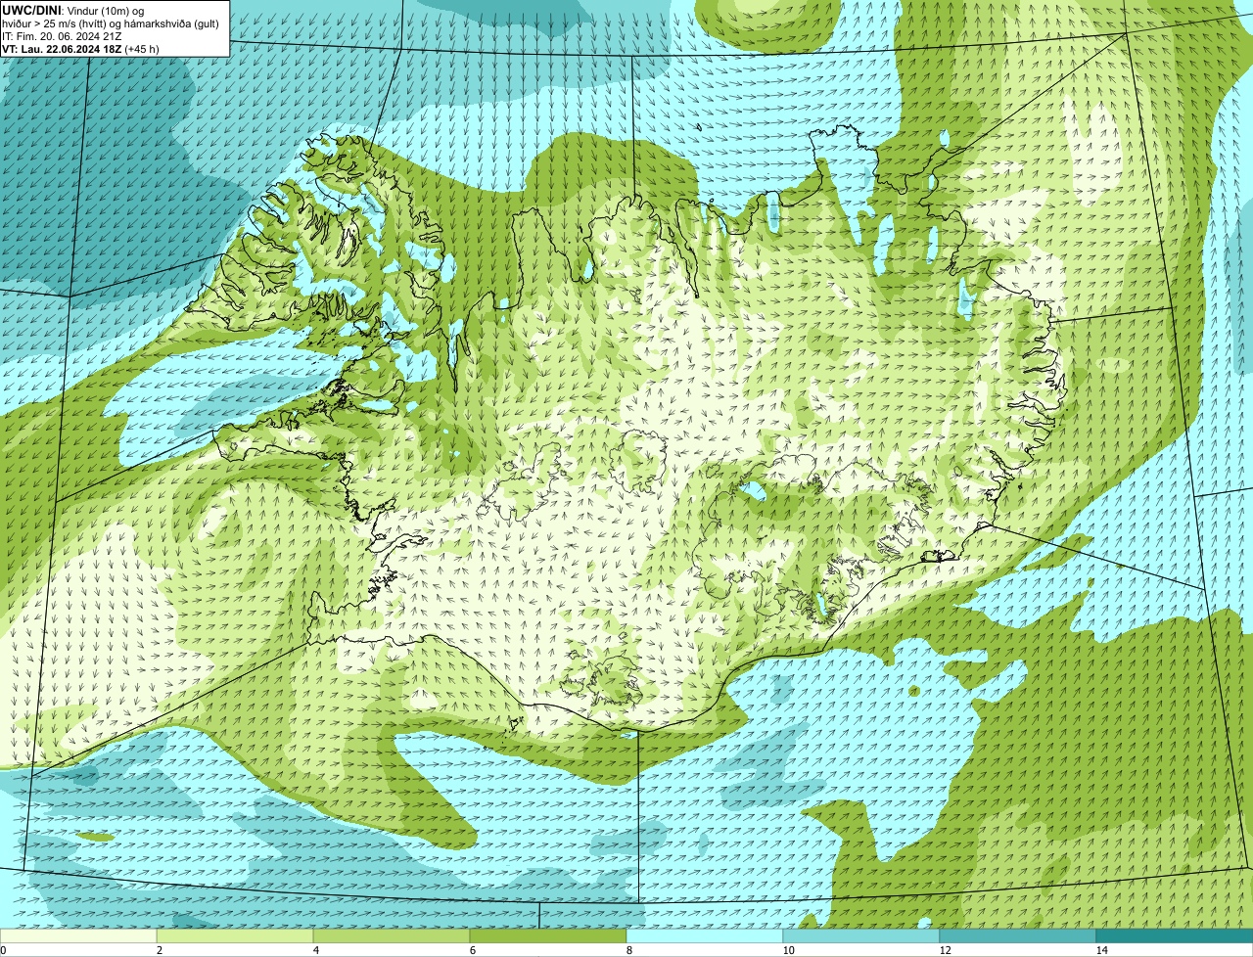Click the legend scale label '10'

788,950
